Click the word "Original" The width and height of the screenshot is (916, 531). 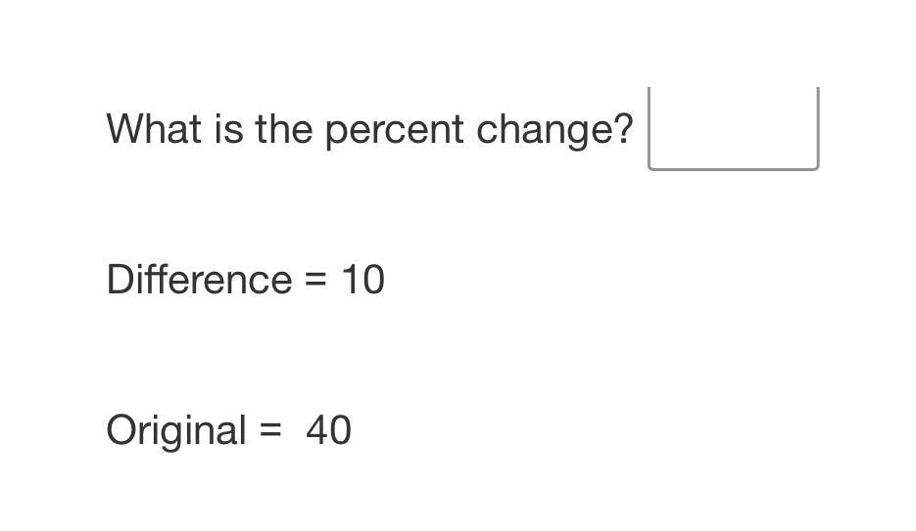click(x=176, y=431)
